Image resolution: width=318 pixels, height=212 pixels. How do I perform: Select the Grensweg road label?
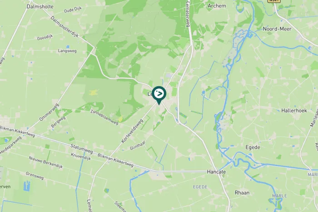35,176
